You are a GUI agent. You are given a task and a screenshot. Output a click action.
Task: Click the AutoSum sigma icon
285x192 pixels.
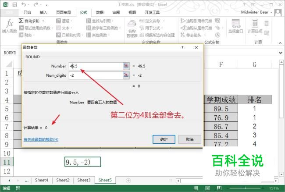click(21, 21)
